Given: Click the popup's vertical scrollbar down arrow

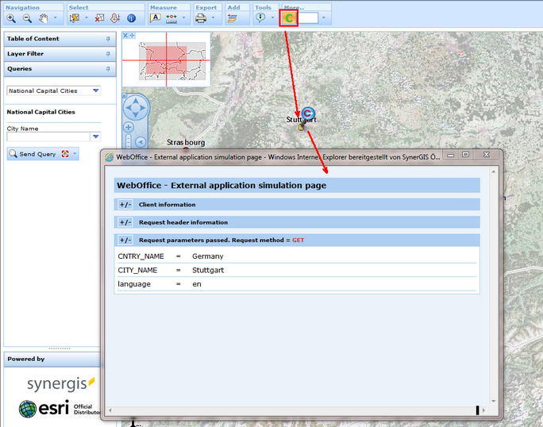Looking at the screenshot, I should (494, 402).
